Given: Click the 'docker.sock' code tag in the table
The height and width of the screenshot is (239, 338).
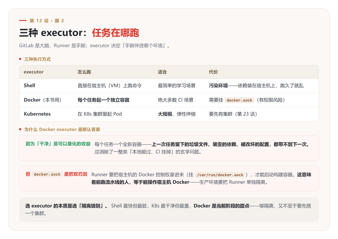Looking at the screenshot, I should click(x=239, y=100).
